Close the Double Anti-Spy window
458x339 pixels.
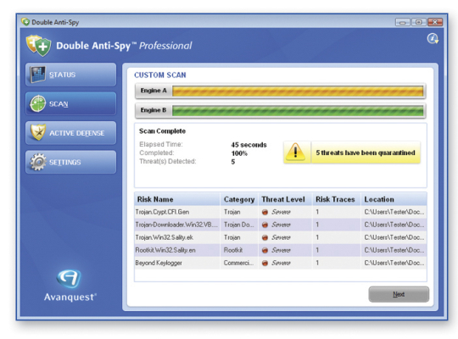pos(435,22)
